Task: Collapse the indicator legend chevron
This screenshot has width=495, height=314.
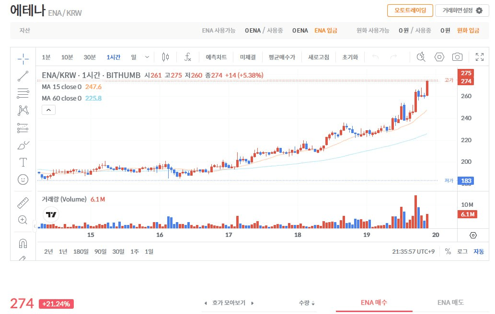Action: pos(48,110)
